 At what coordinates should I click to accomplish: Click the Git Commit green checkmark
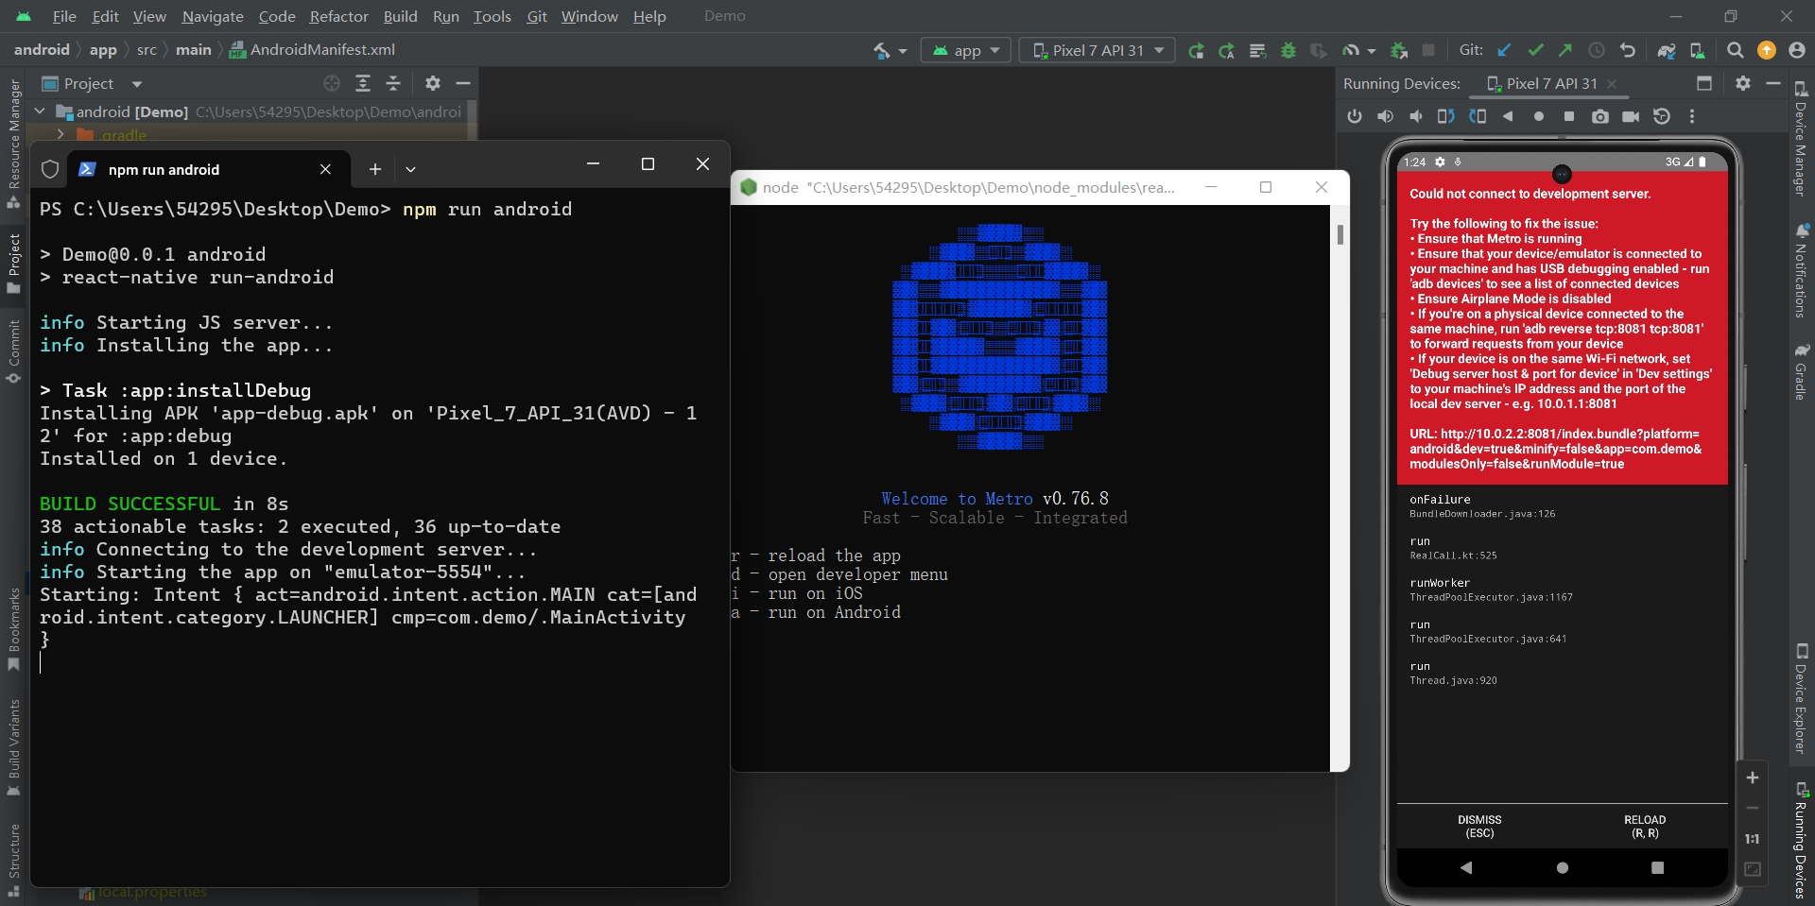(1535, 50)
